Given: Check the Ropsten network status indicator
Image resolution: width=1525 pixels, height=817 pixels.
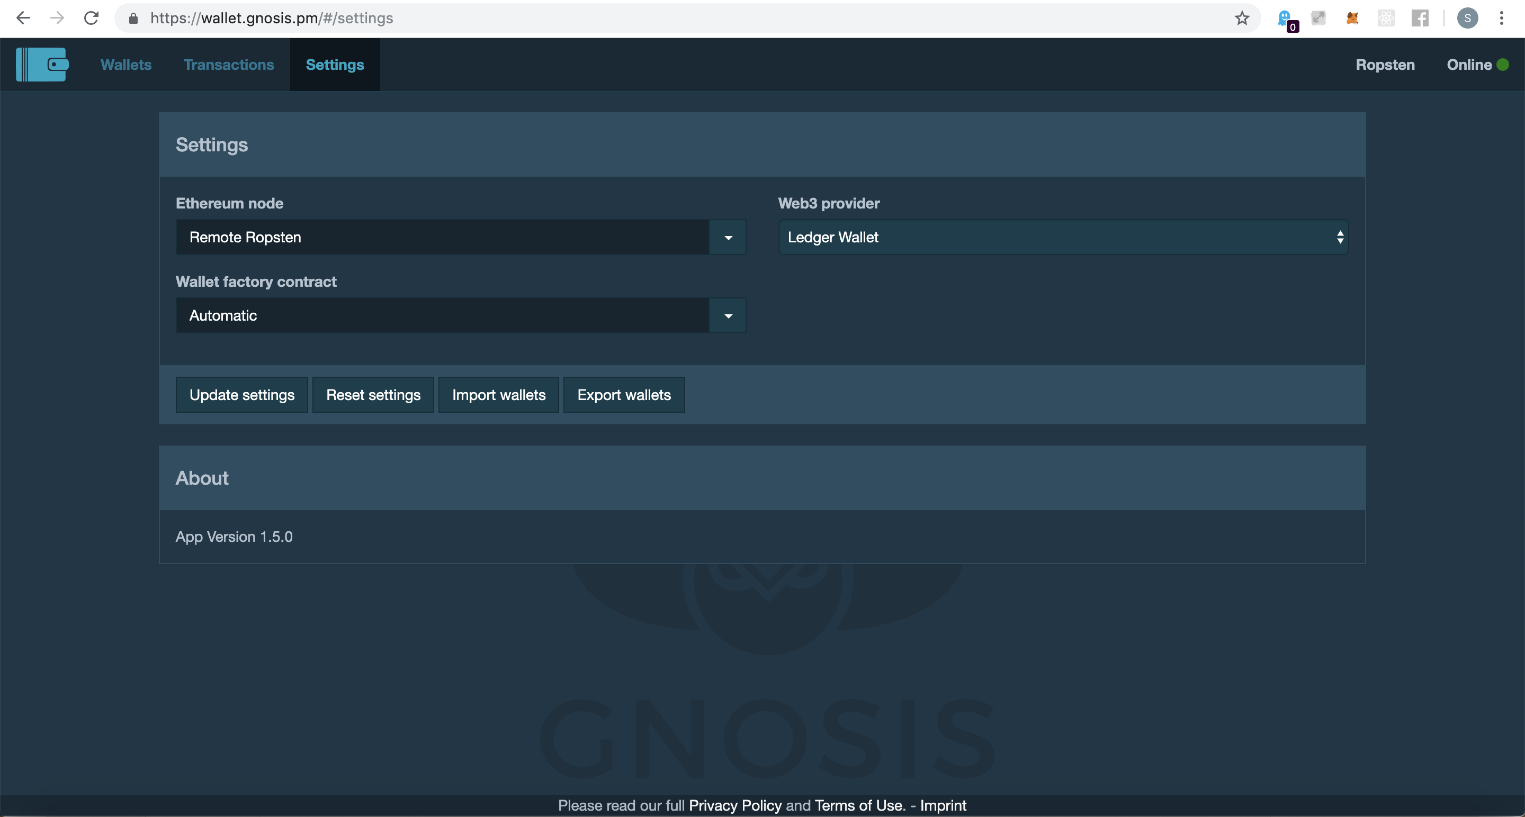Looking at the screenshot, I should point(1385,65).
